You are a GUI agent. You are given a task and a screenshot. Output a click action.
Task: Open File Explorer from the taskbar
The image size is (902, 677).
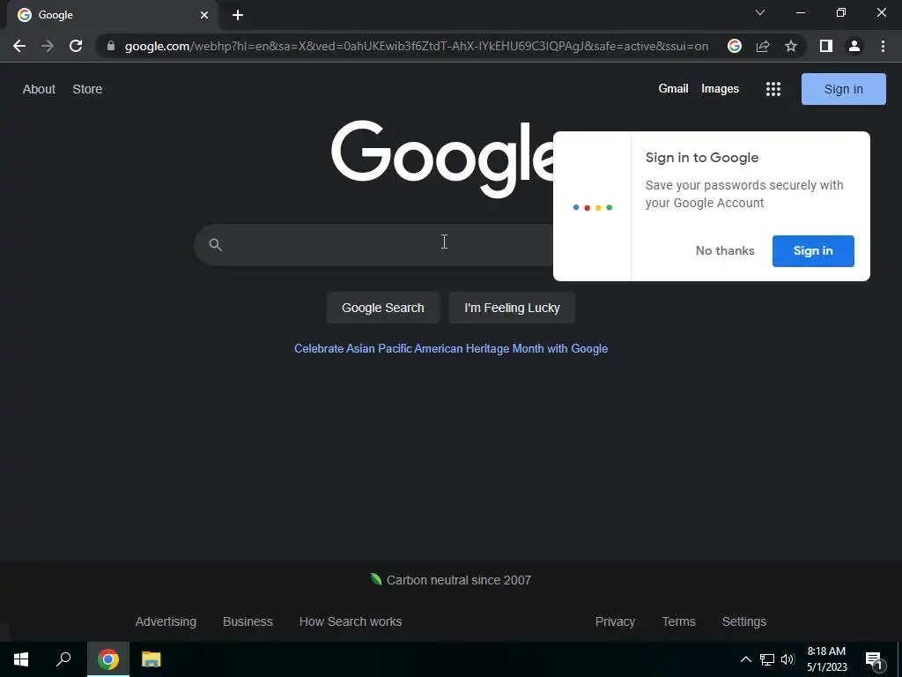point(152,659)
